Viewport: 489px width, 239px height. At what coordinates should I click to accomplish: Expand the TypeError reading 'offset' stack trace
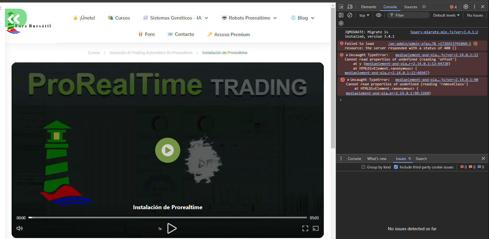pyautogui.click(x=347, y=55)
